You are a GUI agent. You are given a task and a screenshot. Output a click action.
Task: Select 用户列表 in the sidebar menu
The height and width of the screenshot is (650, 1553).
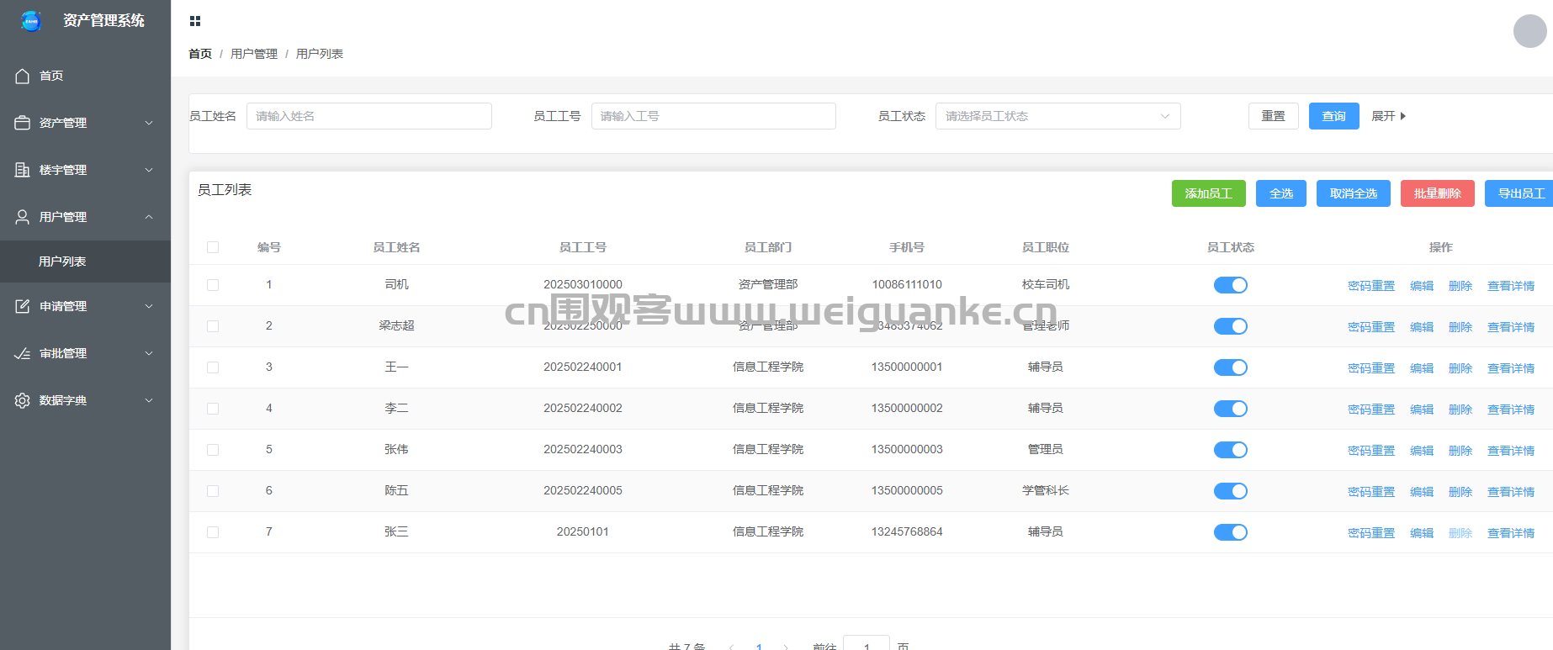pos(62,262)
